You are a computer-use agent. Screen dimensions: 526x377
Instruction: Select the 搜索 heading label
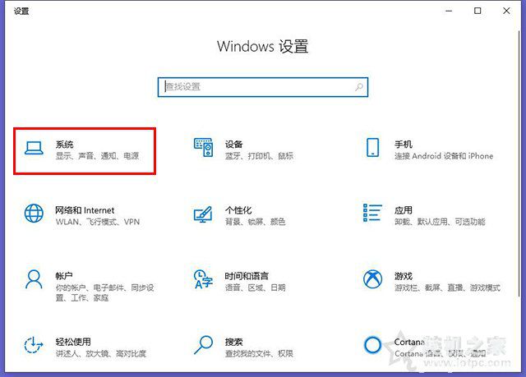(x=233, y=342)
